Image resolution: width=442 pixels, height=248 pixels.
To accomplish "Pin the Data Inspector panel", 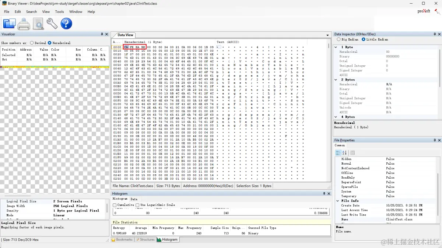I will point(434,34).
